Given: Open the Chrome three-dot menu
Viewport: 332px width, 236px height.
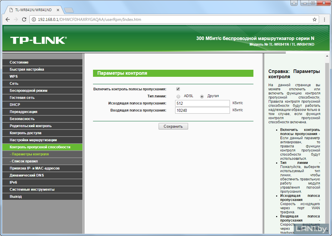Looking at the screenshot, I should (324, 19).
